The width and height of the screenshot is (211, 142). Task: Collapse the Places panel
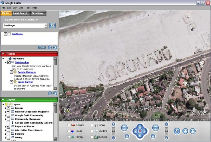click(3, 54)
